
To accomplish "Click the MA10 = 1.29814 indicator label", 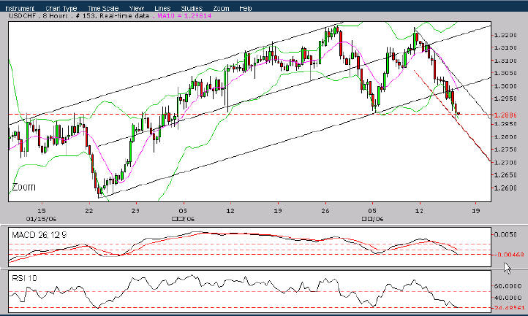I will tap(184, 15).
